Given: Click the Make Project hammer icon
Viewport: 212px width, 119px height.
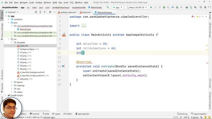Looking at the screenshot, I should [108, 7].
